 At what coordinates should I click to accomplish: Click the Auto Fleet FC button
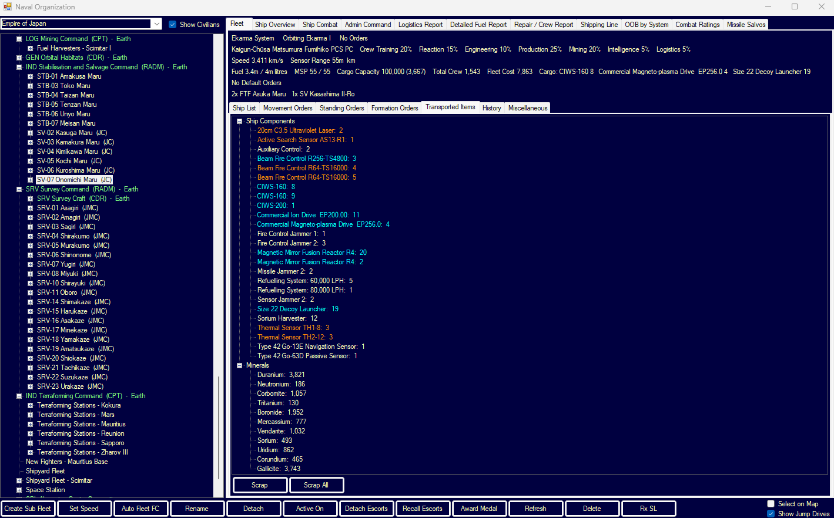point(140,509)
